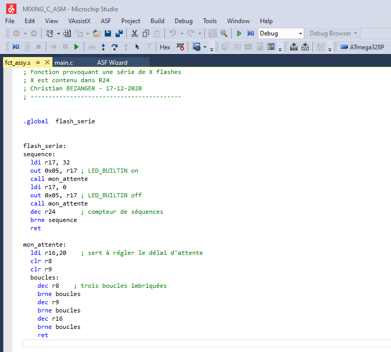Toggle the Hex display button

click(x=165, y=47)
